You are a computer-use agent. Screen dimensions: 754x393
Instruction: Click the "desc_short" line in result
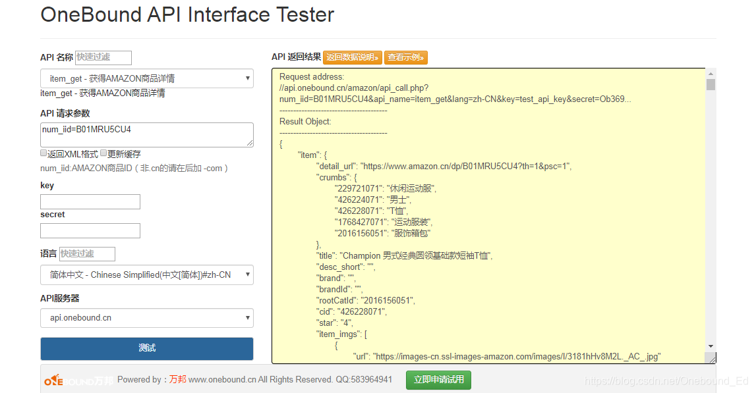click(x=346, y=267)
